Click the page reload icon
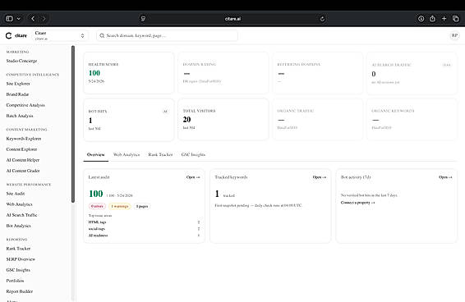The image size is (465, 302). click(x=322, y=19)
